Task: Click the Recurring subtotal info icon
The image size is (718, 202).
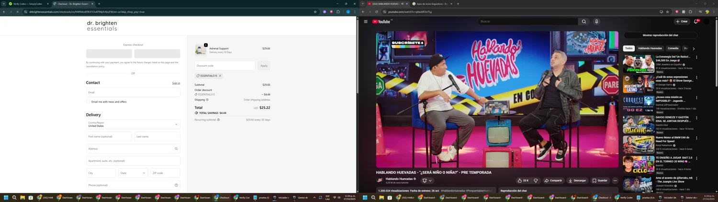Action: (x=218, y=120)
